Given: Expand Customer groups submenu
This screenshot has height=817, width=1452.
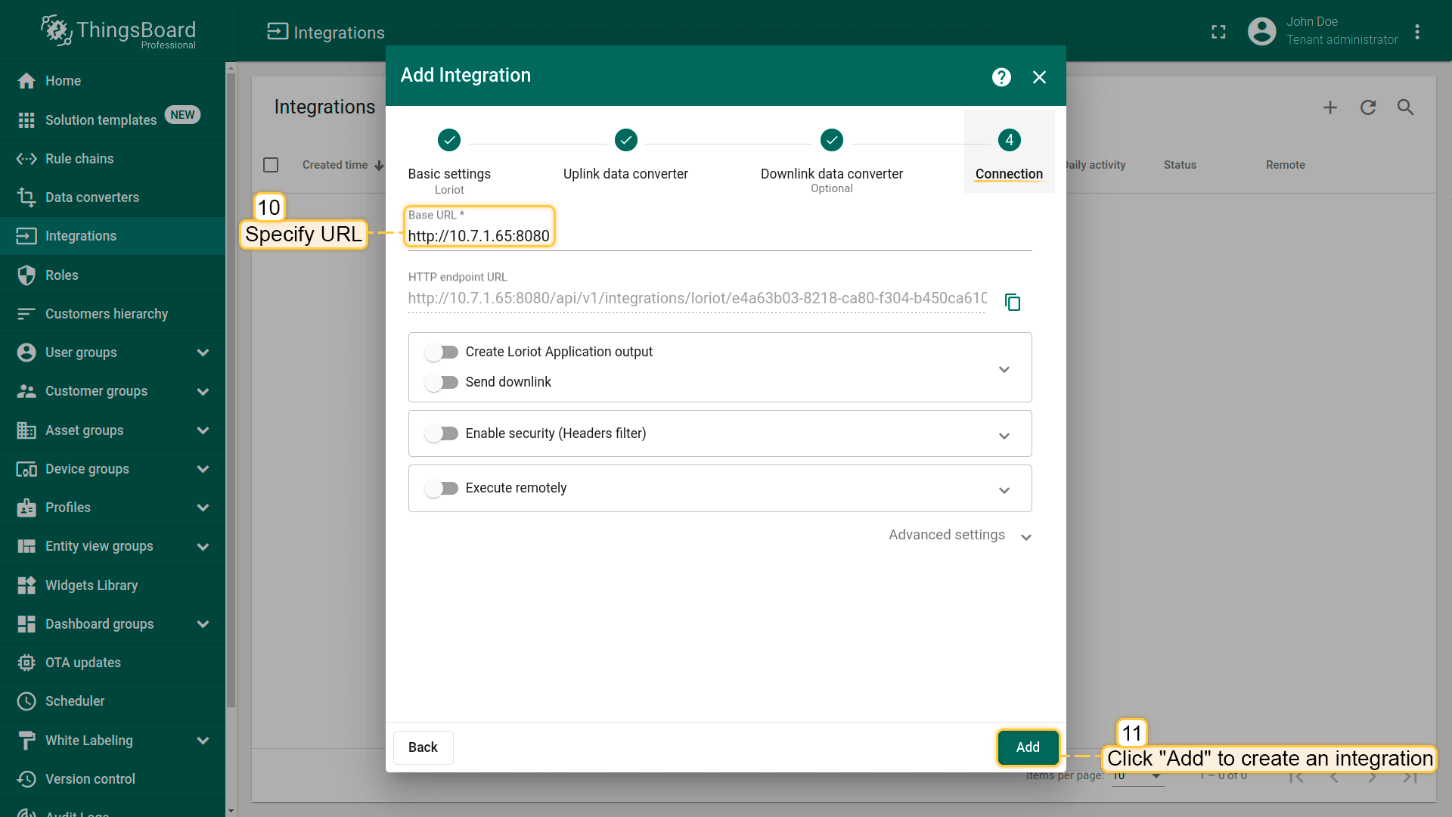Looking at the screenshot, I should [203, 391].
